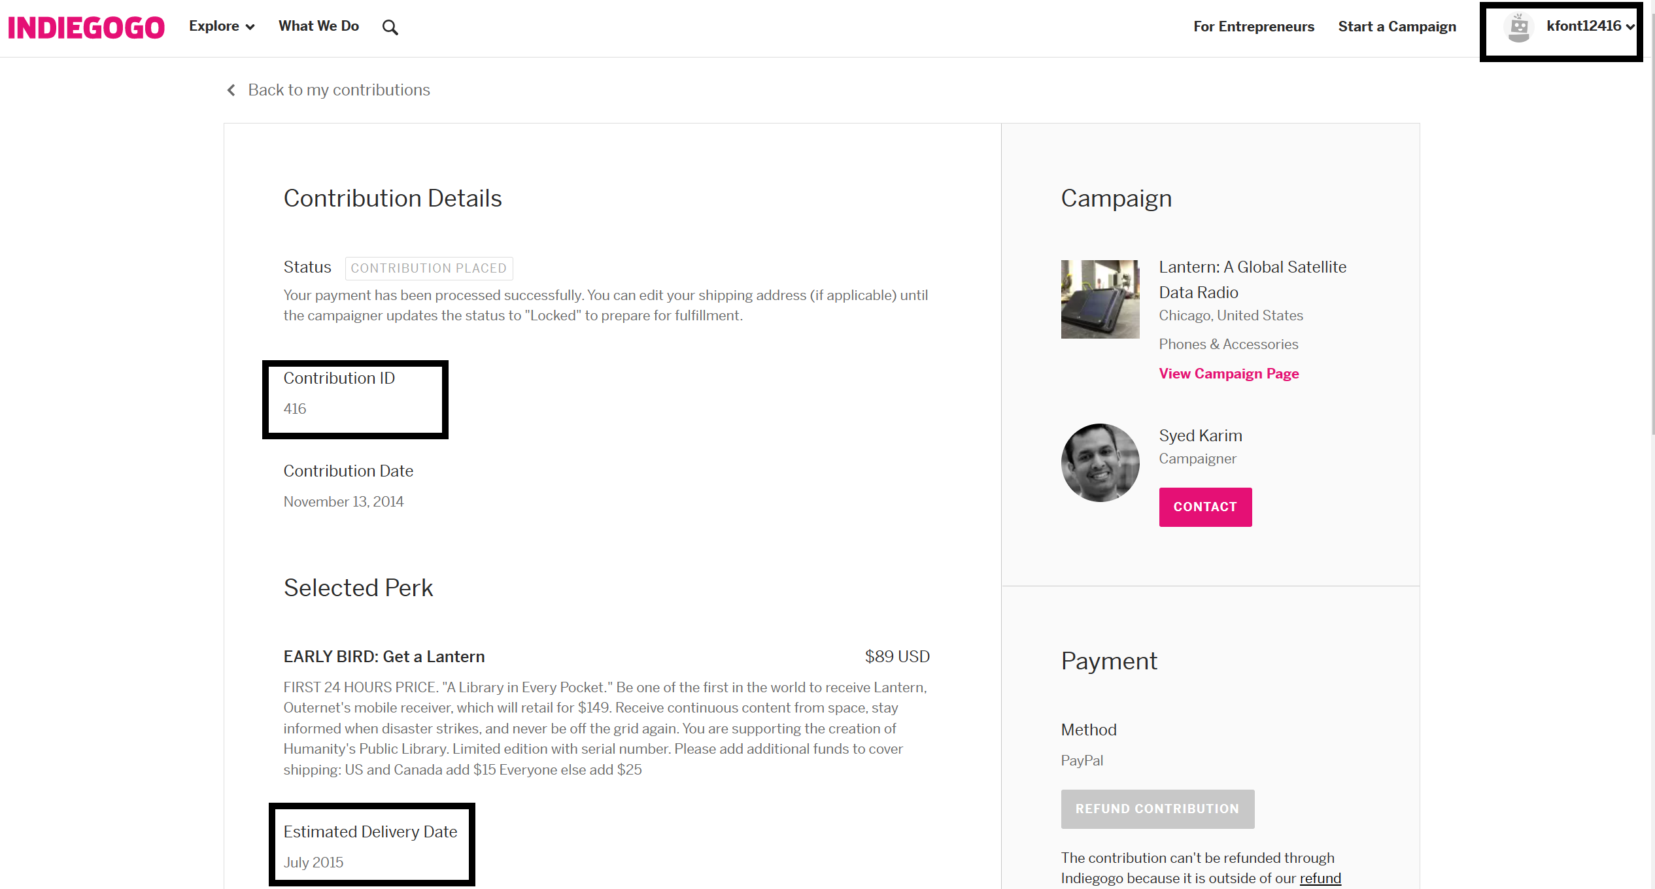Open search via magnifying glass icon

(x=390, y=27)
